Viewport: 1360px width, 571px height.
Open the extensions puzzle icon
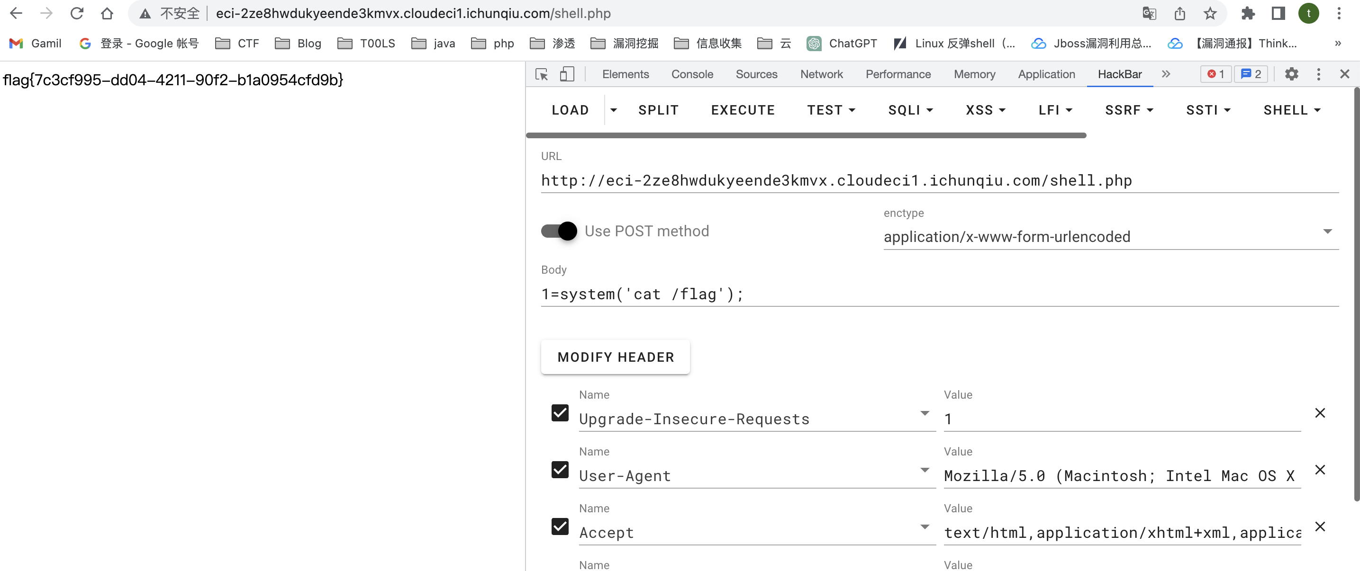(x=1248, y=13)
